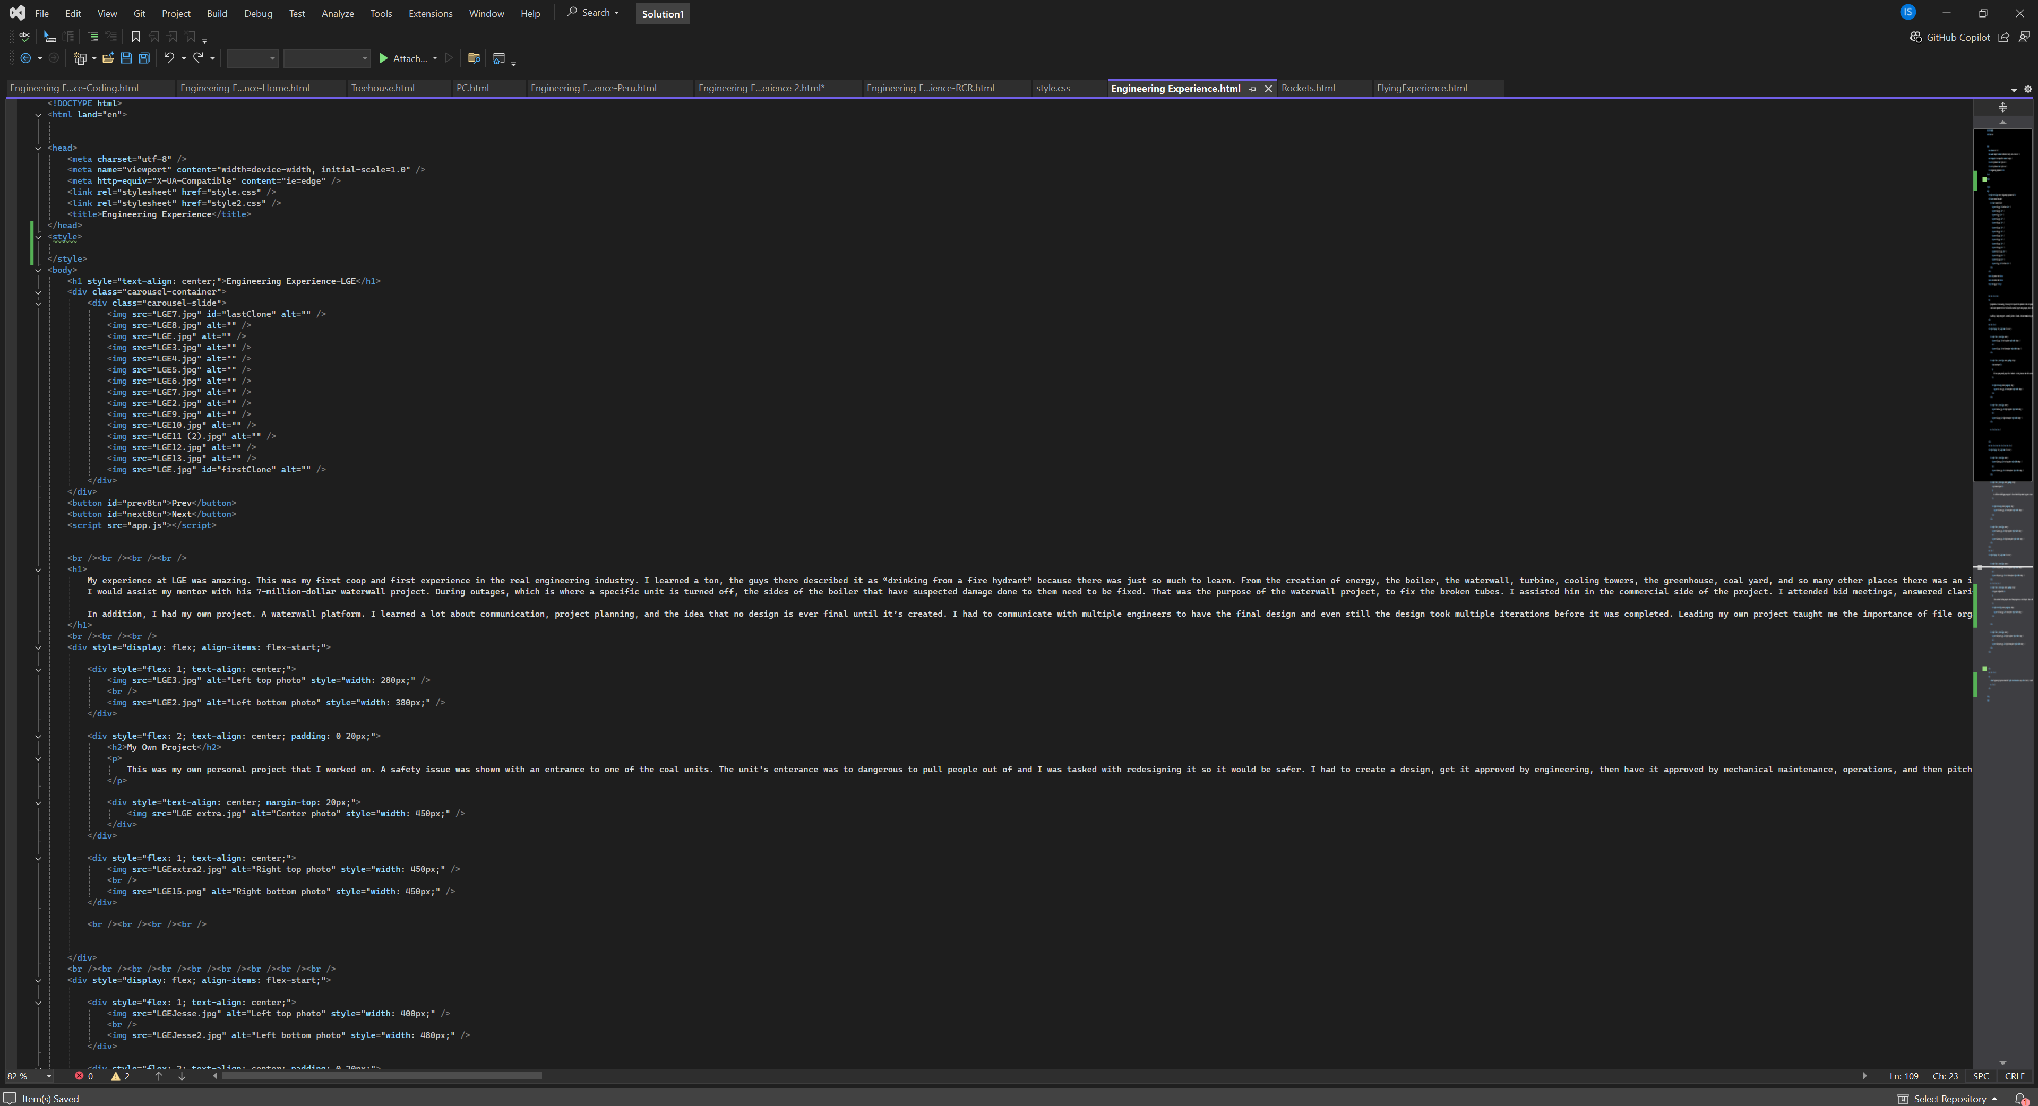The image size is (2038, 1106).
Task: Click the Open File folder icon
Action: point(108,58)
